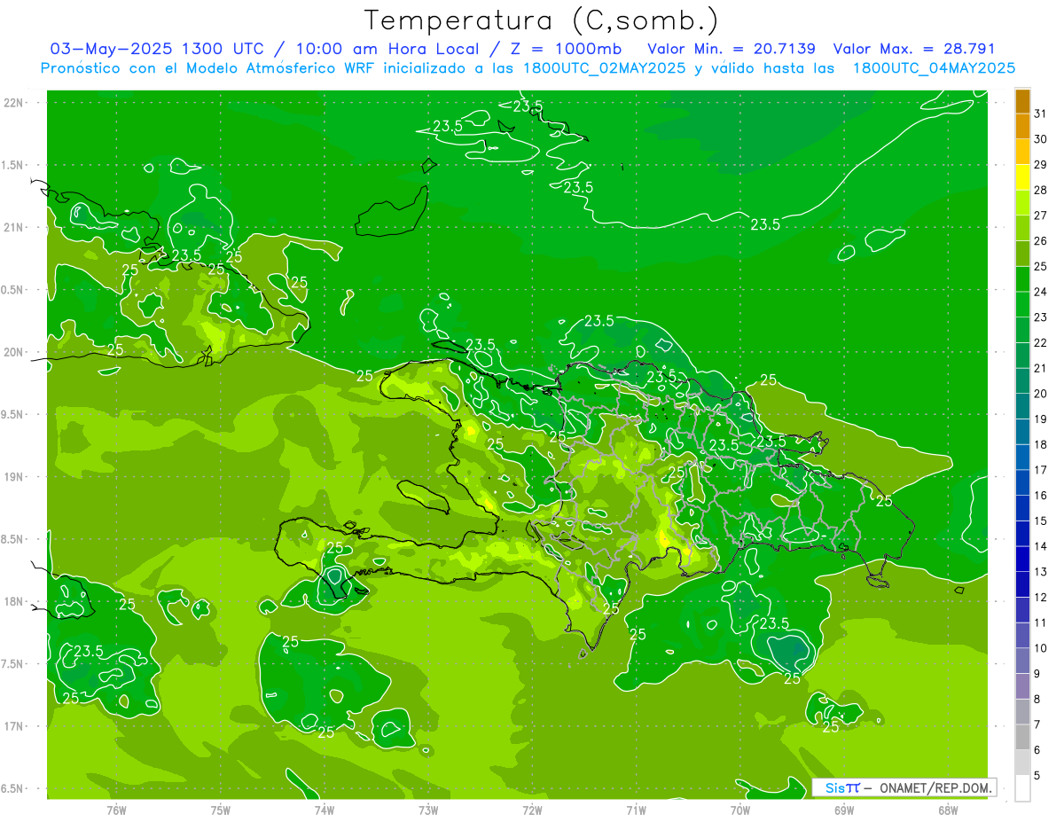Click the "18N" latitude axis label
The width and height of the screenshot is (1064, 822).
click(13, 601)
